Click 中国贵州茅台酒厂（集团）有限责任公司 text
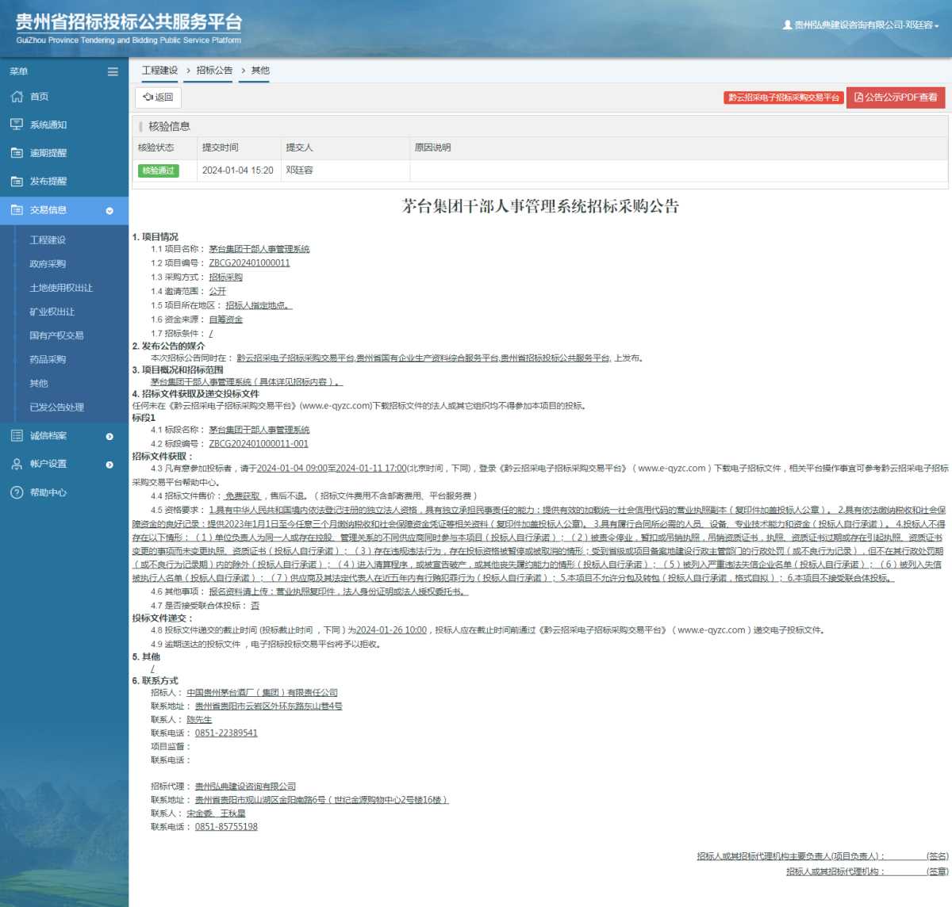The image size is (952, 907). 262,693
